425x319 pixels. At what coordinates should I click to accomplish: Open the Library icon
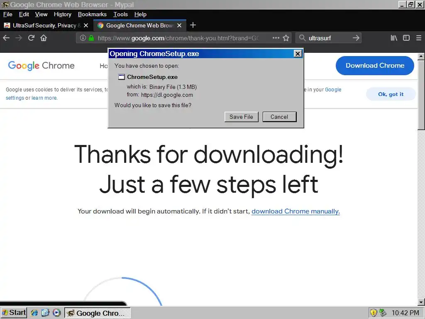[394, 38]
